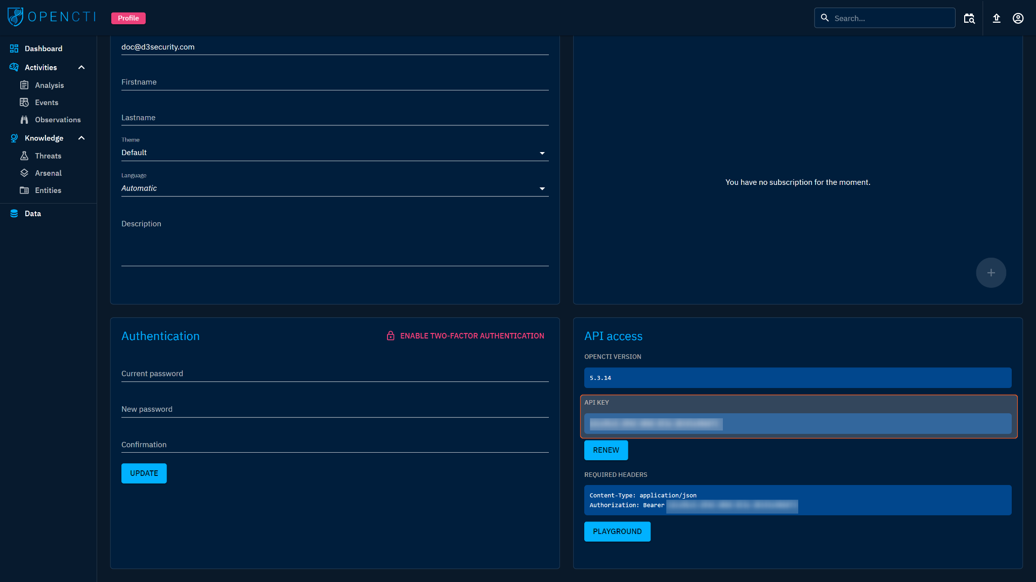Open the investigation search calendar icon
The image size is (1036, 582).
pos(969,18)
